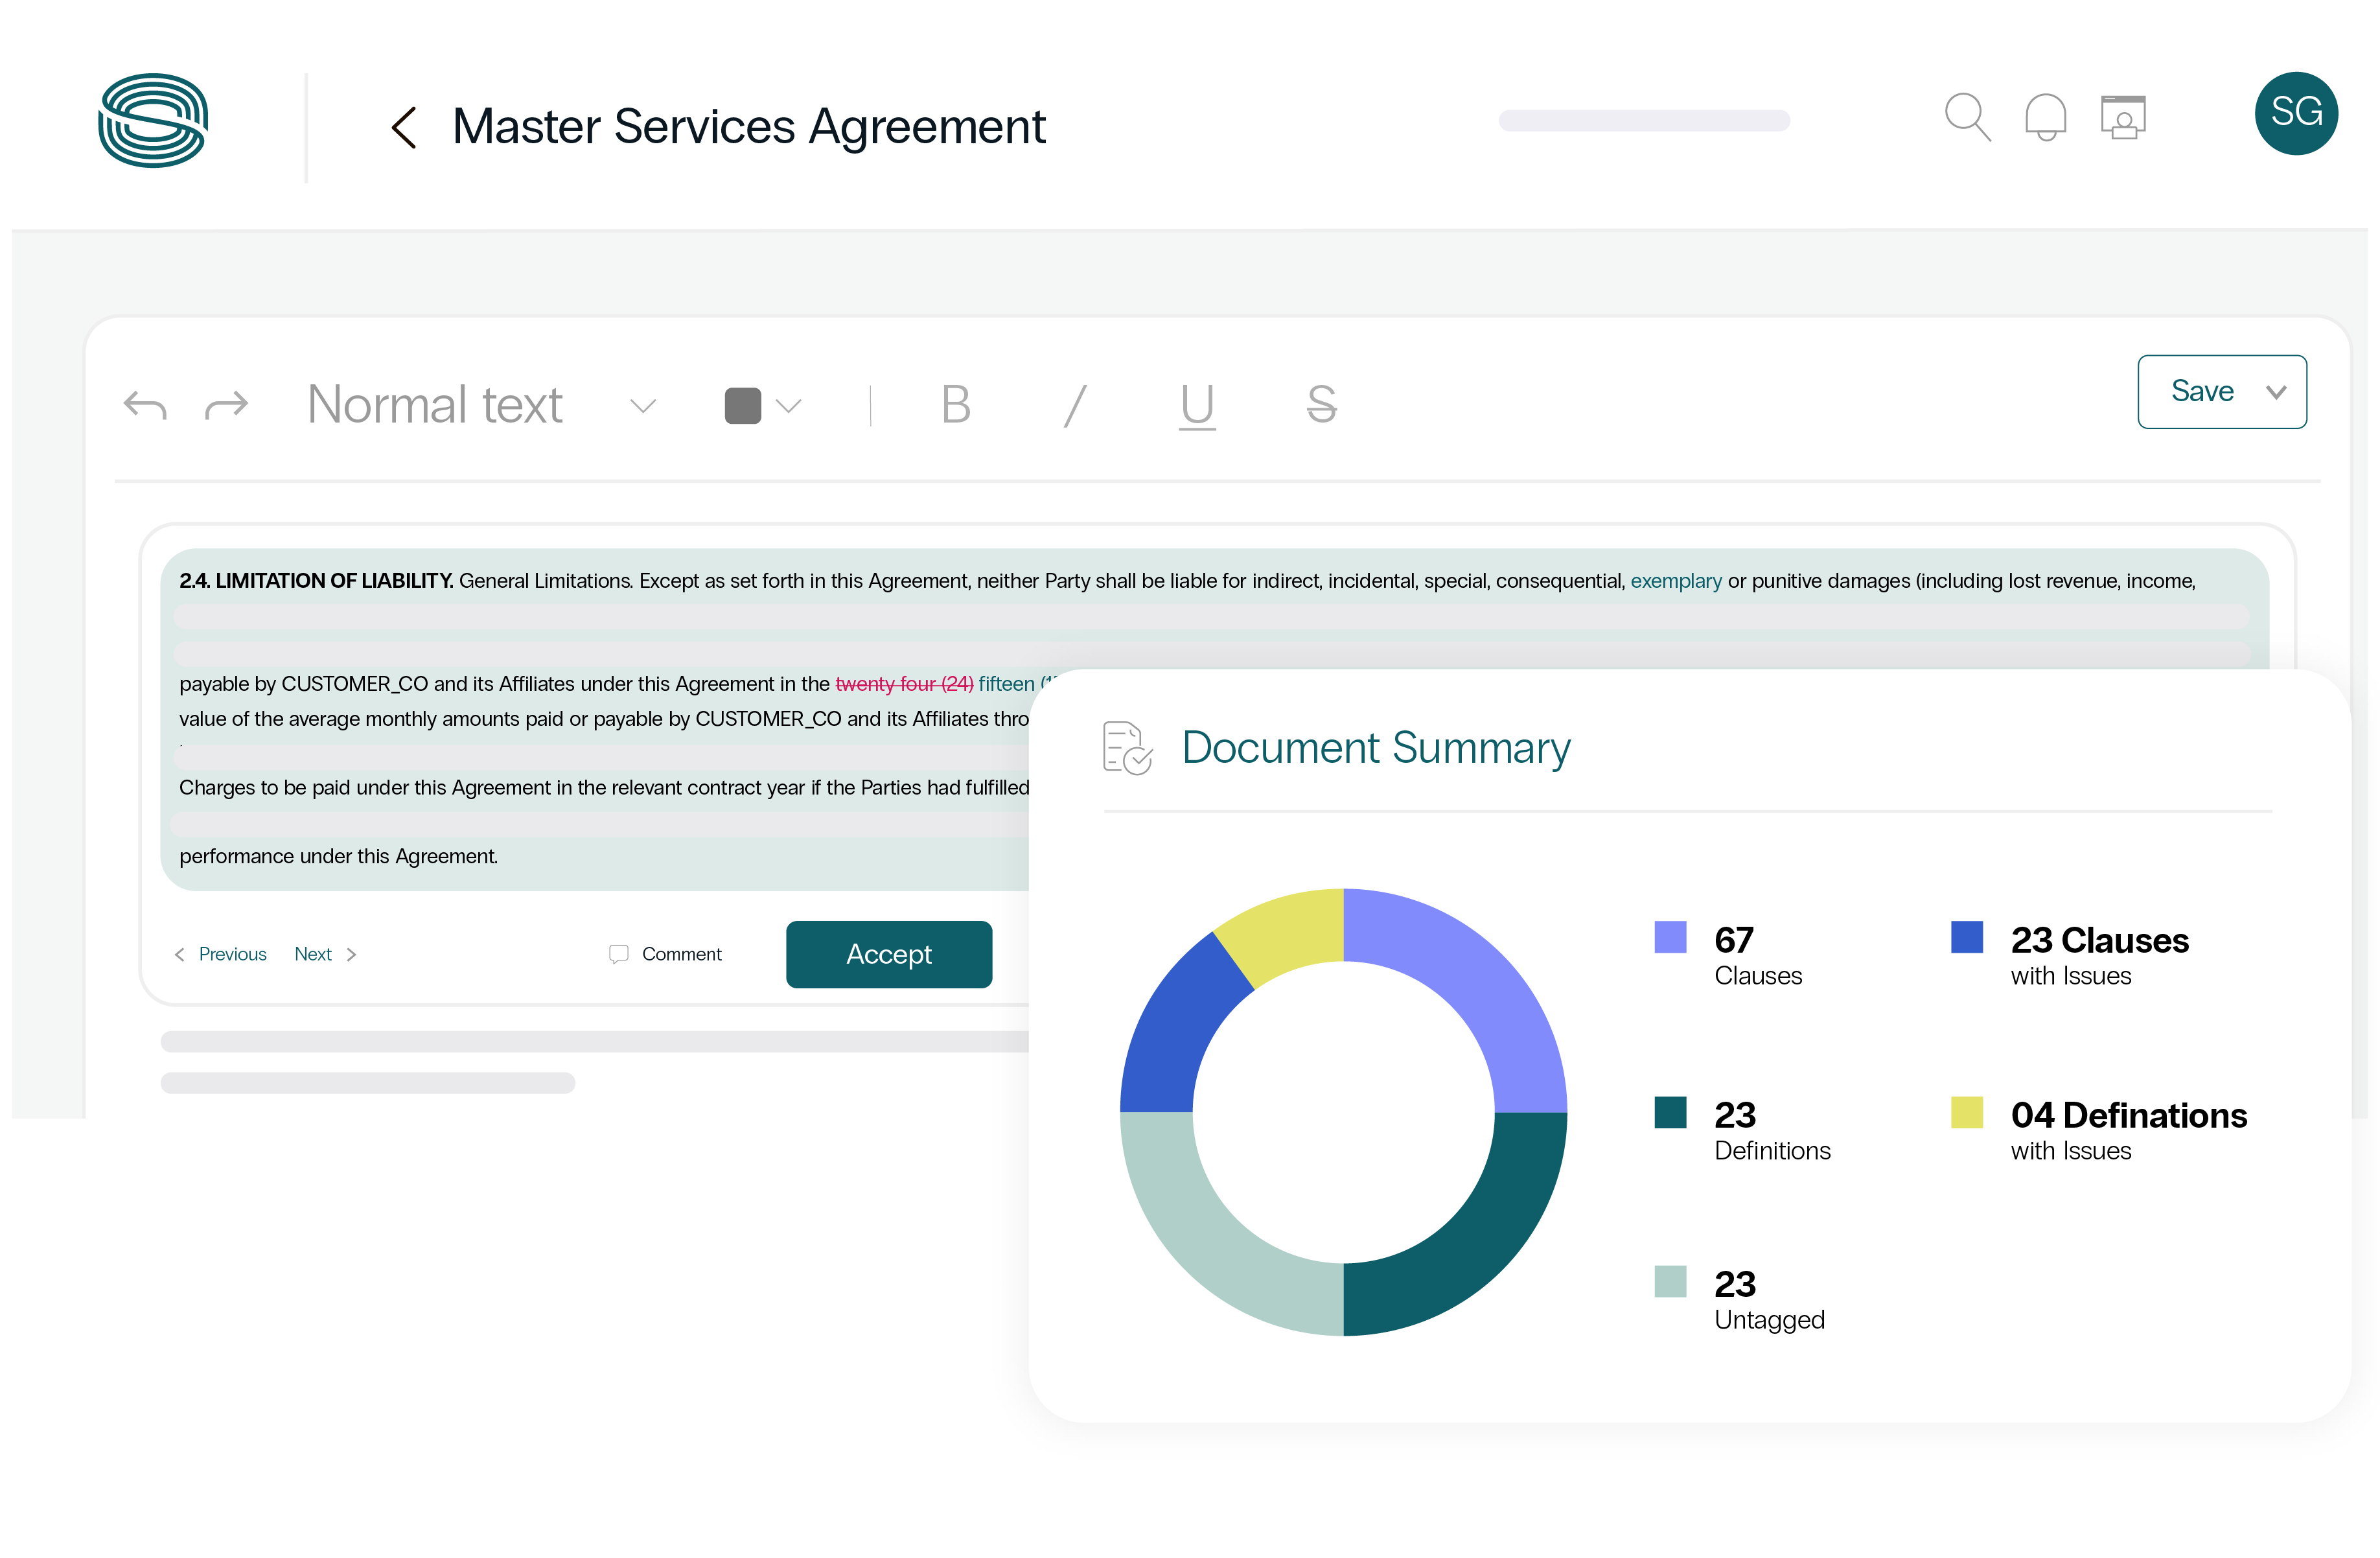Underline the selected text
The width and height of the screenshot is (2380, 1558).
[1197, 405]
